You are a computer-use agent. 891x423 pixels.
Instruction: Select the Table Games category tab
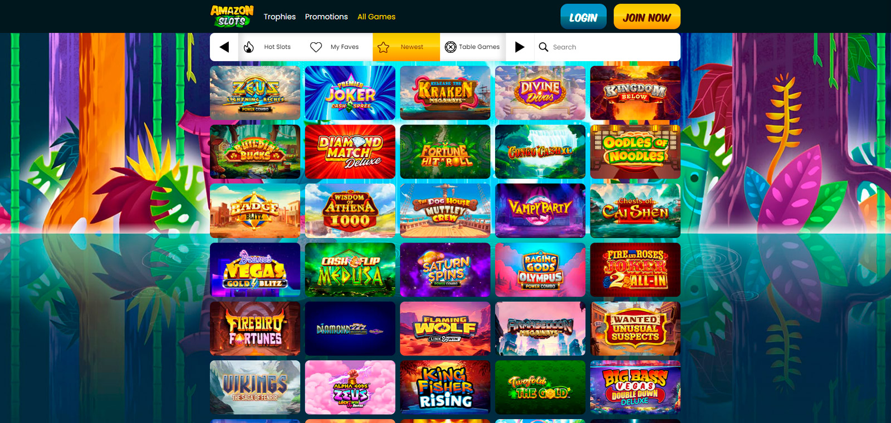[x=473, y=47]
